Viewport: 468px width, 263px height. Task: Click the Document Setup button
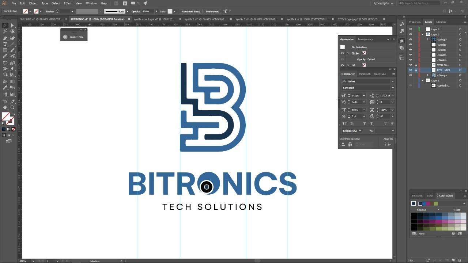tap(191, 11)
